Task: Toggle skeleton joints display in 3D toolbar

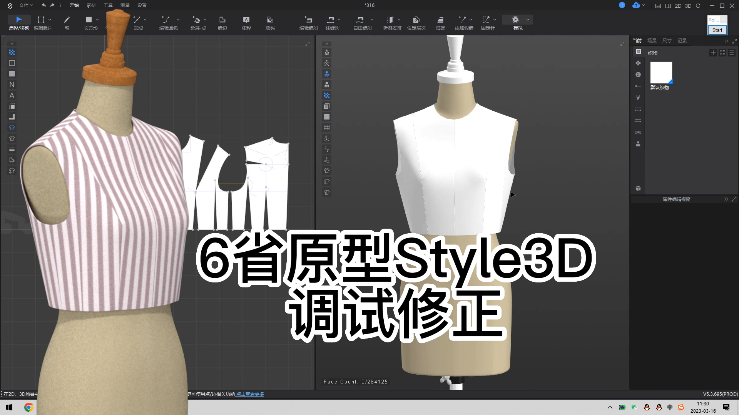Action: tap(327, 63)
